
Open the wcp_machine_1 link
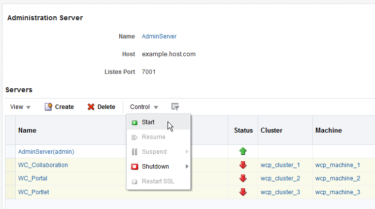[338, 165]
